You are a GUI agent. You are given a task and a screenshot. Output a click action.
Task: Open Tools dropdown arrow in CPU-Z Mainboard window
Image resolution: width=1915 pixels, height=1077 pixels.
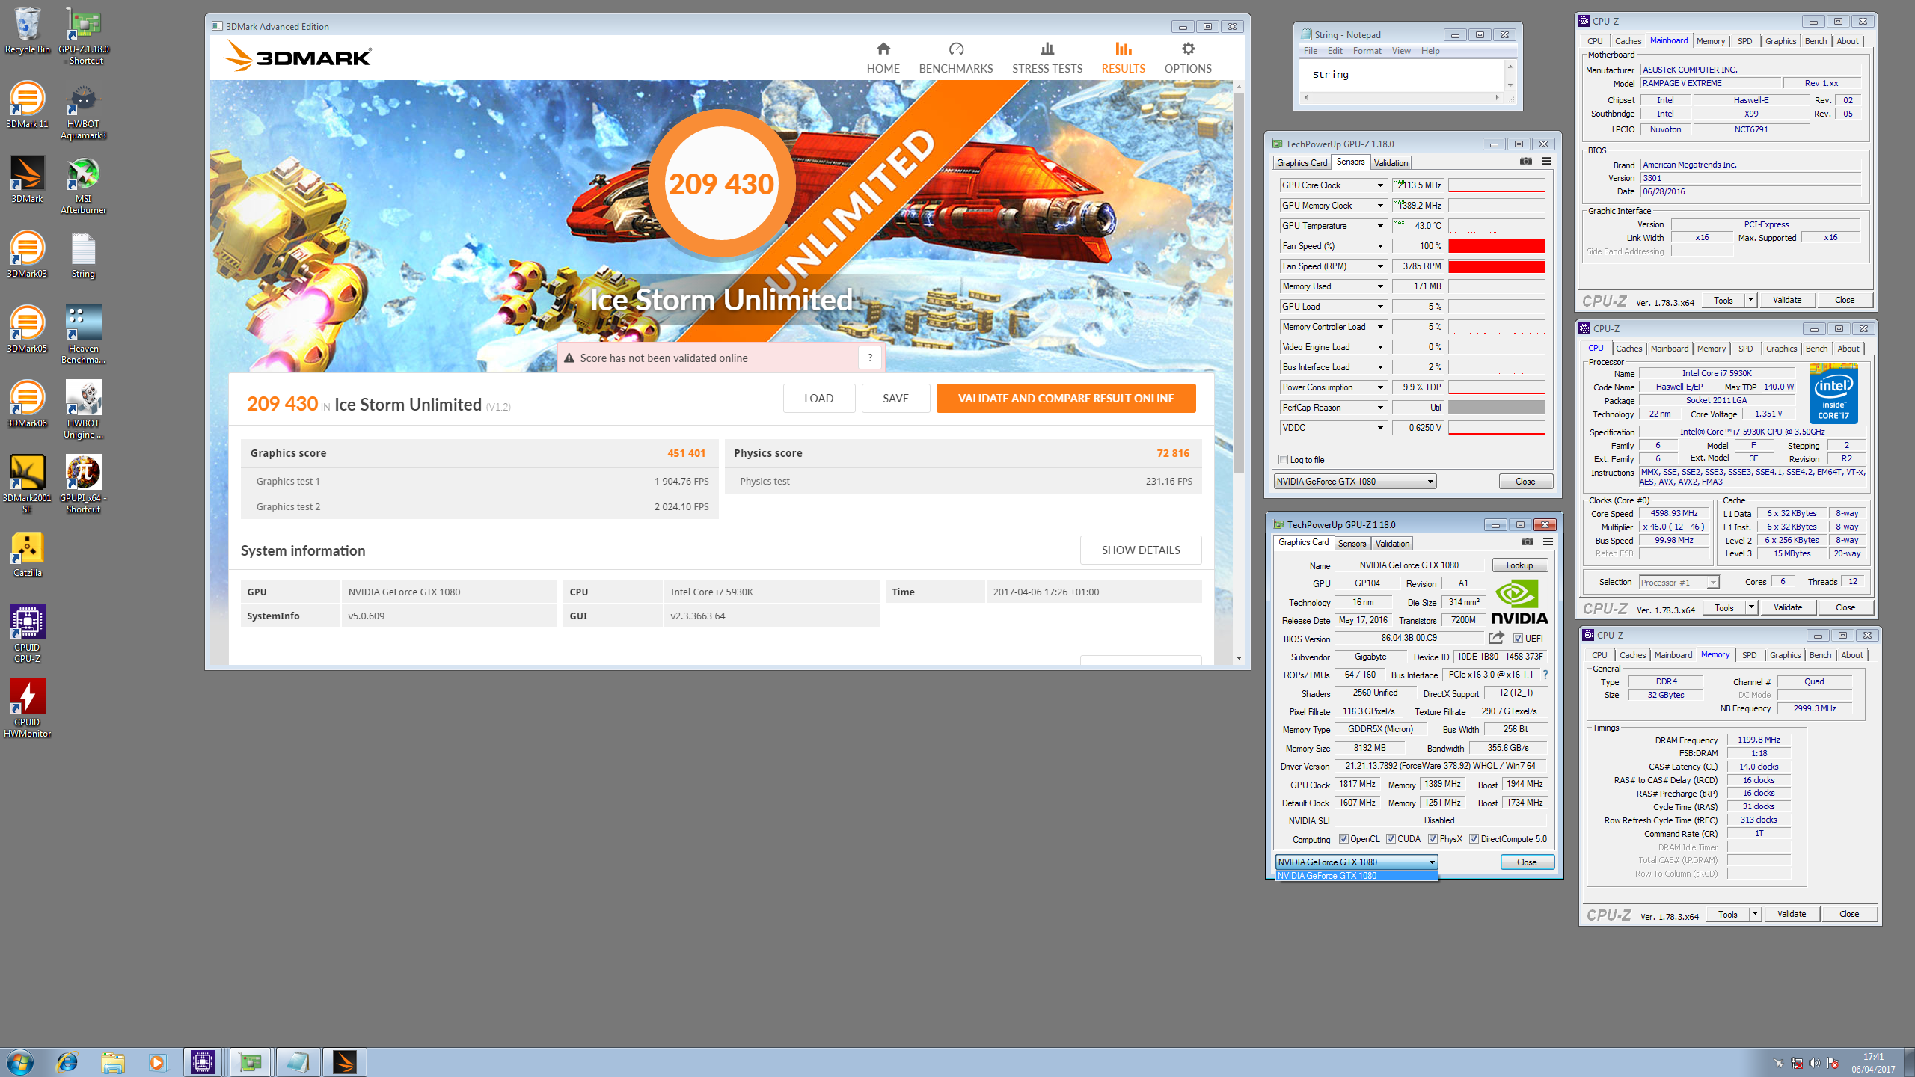(x=1750, y=300)
